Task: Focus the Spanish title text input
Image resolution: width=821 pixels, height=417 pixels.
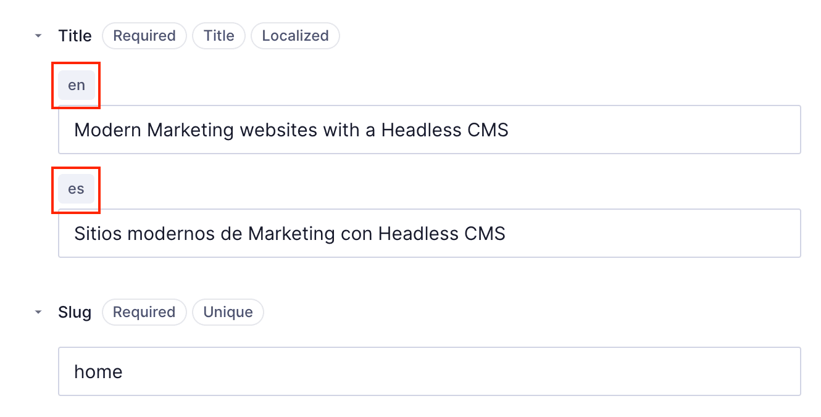Action: pos(430,233)
